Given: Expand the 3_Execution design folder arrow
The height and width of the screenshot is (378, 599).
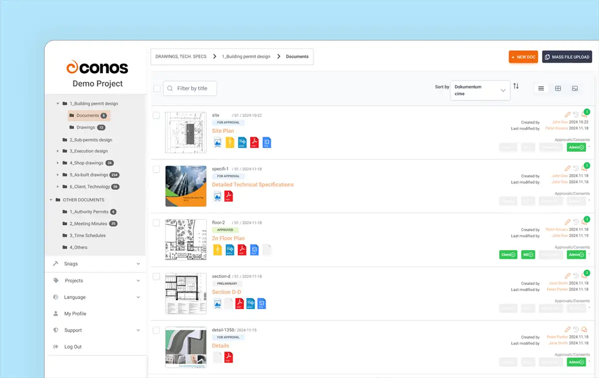Looking at the screenshot, I should click(x=58, y=151).
